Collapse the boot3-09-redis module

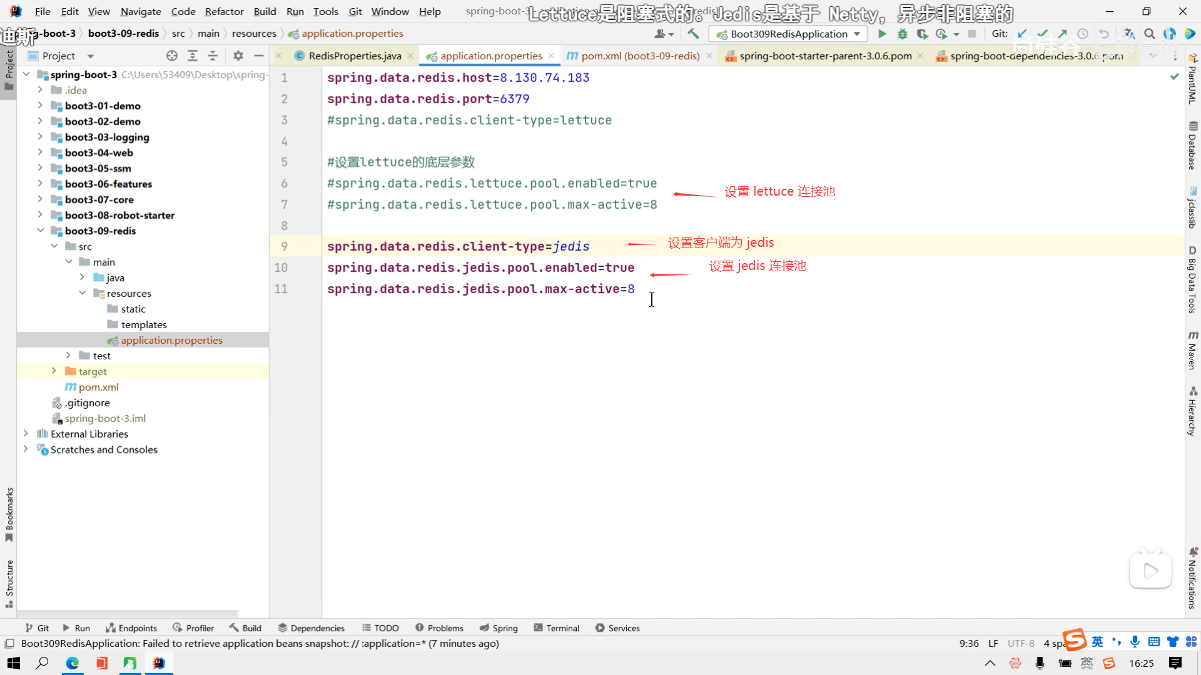40,231
